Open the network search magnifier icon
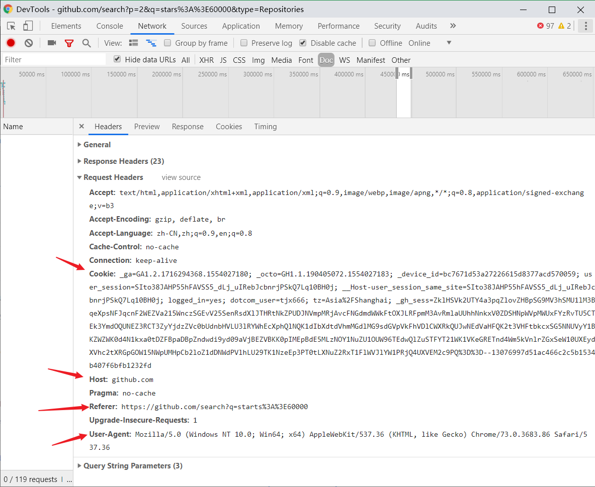The image size is (595, 487). 87,43
